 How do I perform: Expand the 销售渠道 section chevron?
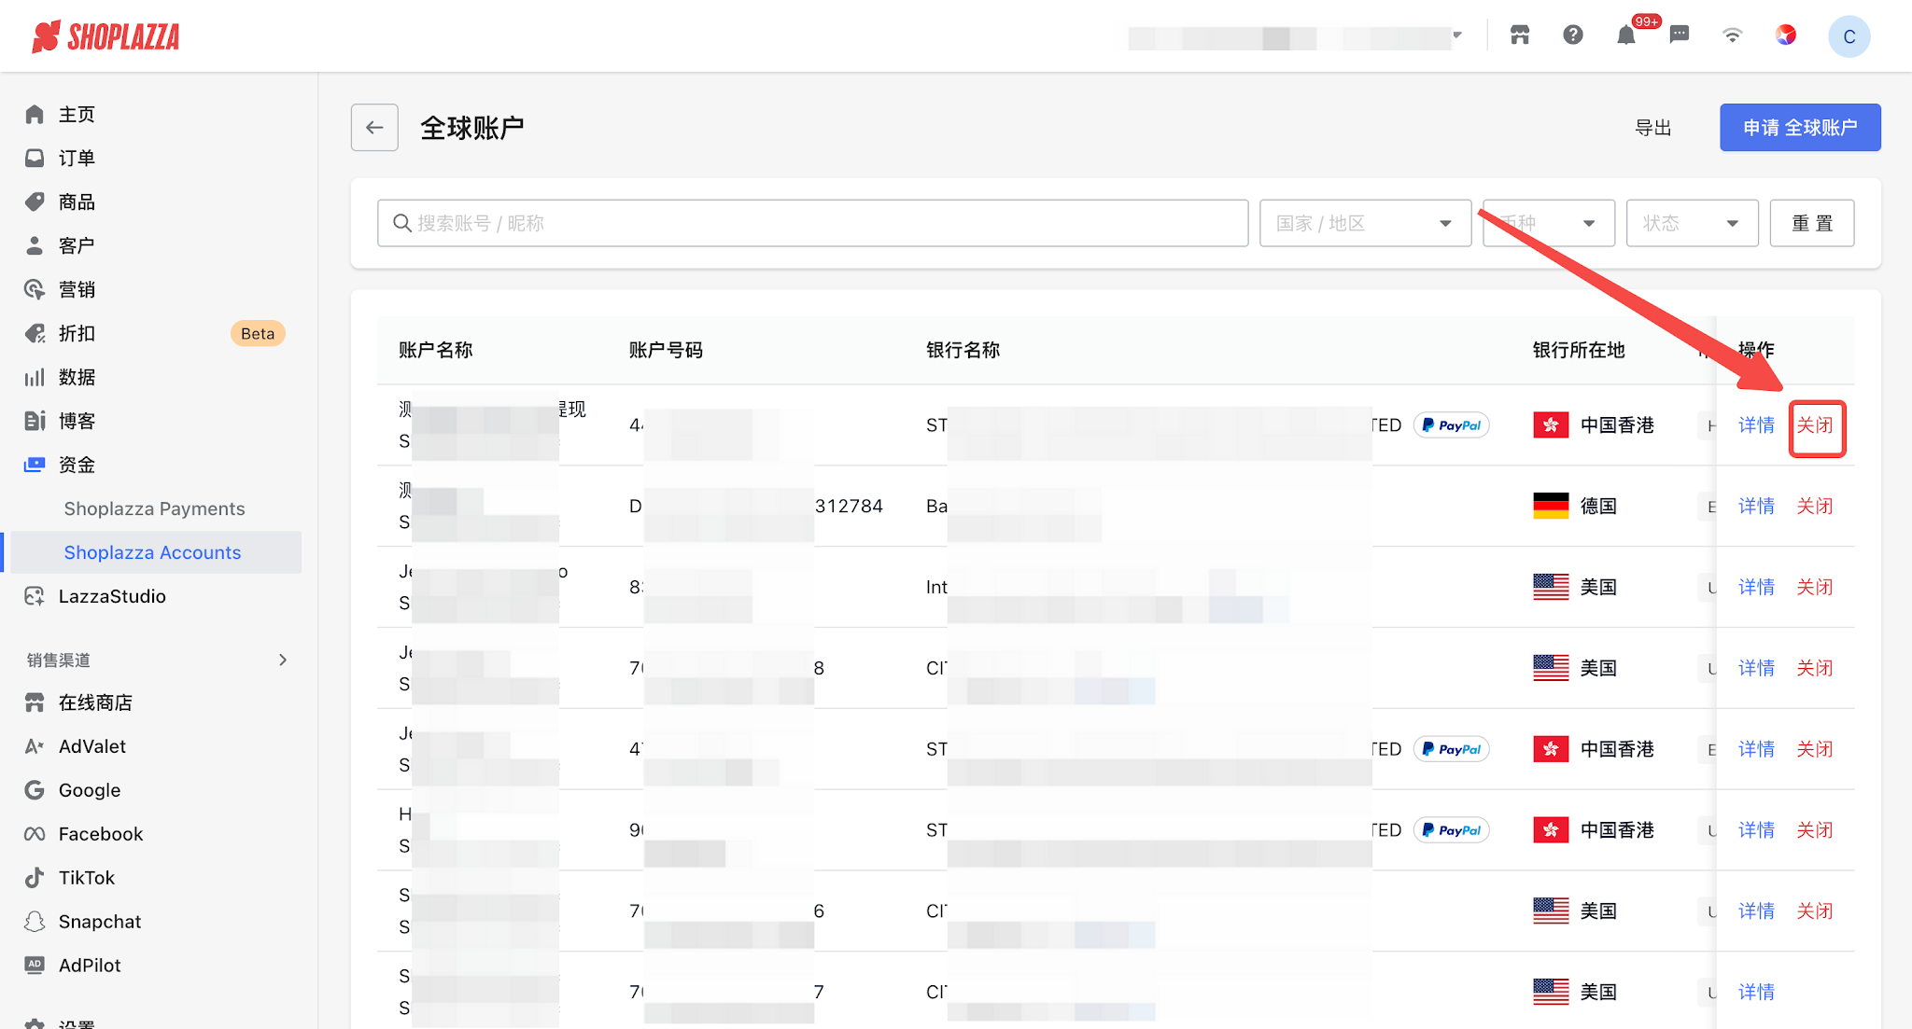point(283,661)
